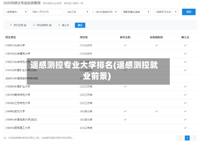The height and width of the screenshot is (143, 197).
Task: Click the 博士点 checkmark for 武汉大学
Action: tap(185, 111)
